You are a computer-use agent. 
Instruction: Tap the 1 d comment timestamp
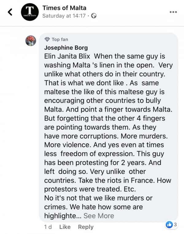(48, 227)
